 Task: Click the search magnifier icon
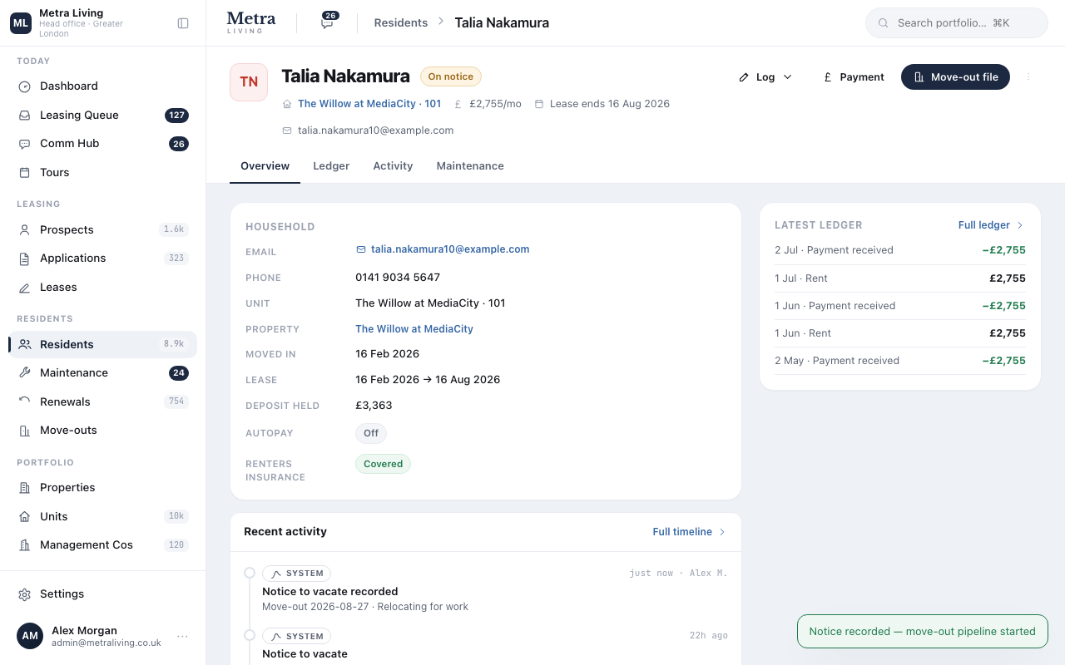tap(884, 23)
